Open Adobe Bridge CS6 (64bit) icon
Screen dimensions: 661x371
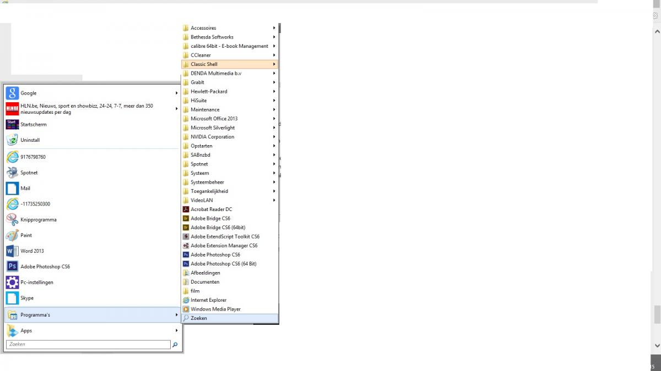[x=186, y=228]
